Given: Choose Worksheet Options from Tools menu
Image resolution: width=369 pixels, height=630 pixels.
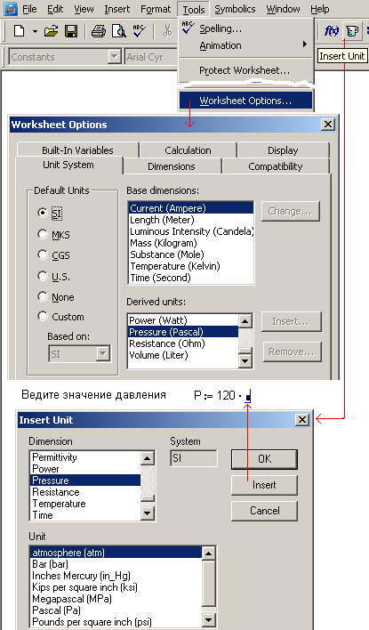Looking at the screenshot, I should coord(245,101).
